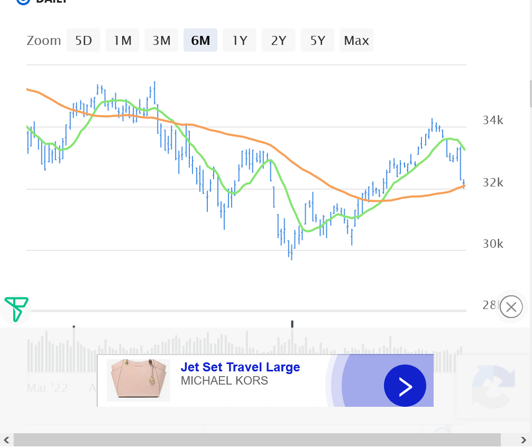Click the MICHAEL KORS ad text

point(224,381)
